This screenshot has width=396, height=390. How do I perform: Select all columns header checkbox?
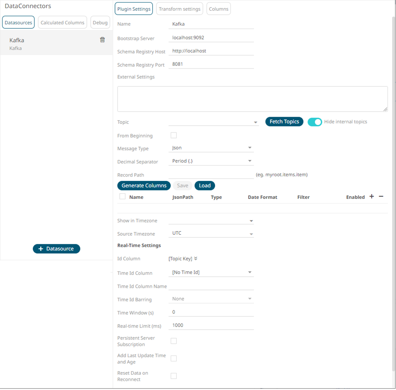[x=122, y=197]
